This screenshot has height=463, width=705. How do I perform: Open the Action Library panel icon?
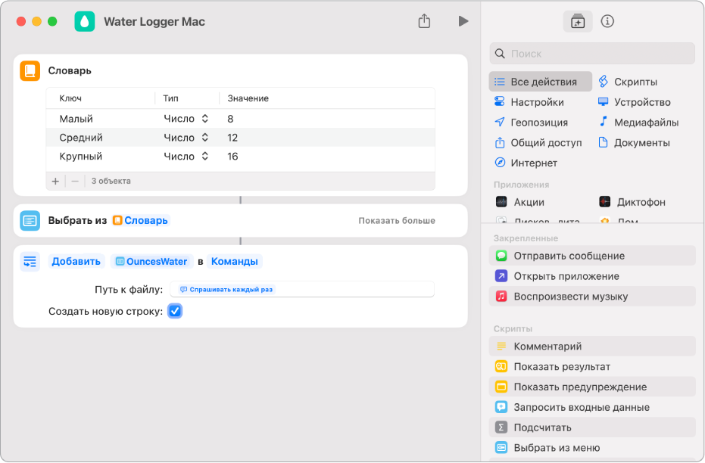coord(577,21)
